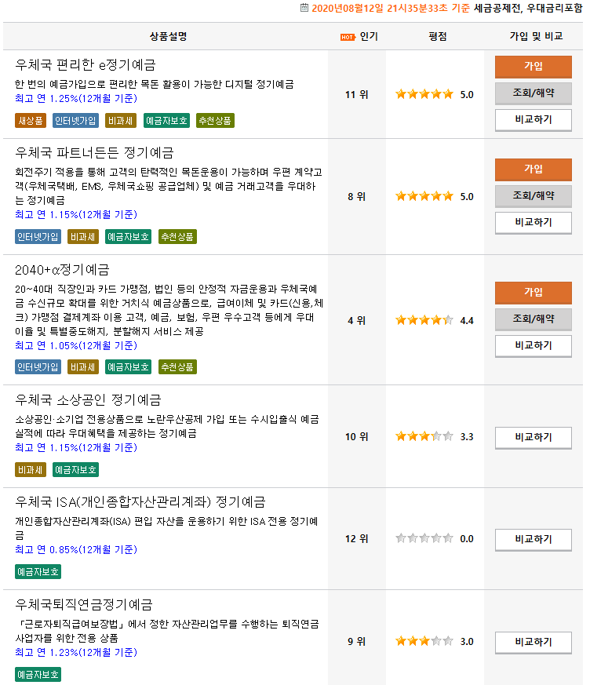This screenshot has height=685, width=590.
Task: Click the 최고 연 1.05% rate link
Action: (76, 345)
